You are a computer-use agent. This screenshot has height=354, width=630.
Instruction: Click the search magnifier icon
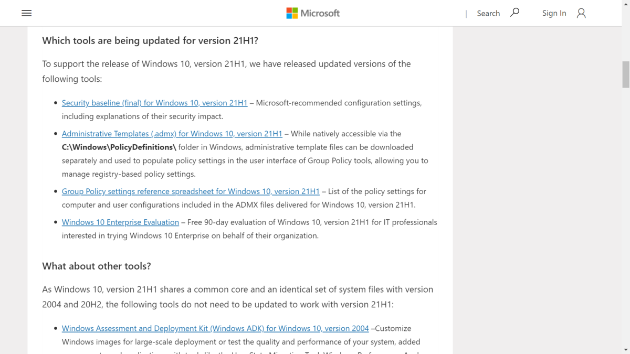[x=515, y=13]
